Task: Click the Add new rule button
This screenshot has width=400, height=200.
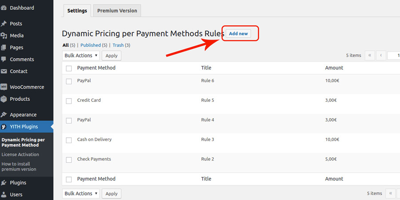Action: point(238,33)
